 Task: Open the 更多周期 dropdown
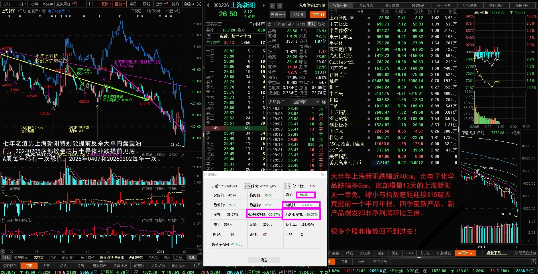click(66, 4)
